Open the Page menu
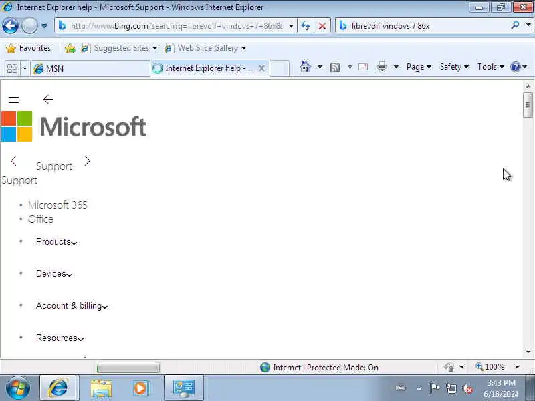The image size is (535, 401). pyautogui.click(x=419, y=67)
